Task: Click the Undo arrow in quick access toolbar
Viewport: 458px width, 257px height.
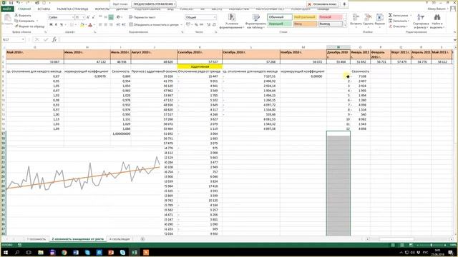Action: point(19,3)
